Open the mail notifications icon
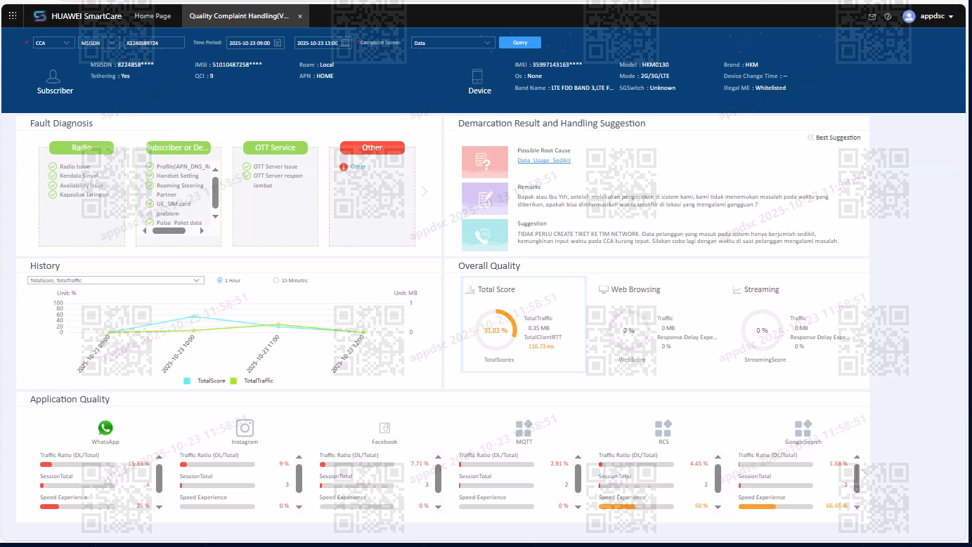 point(872,16)
